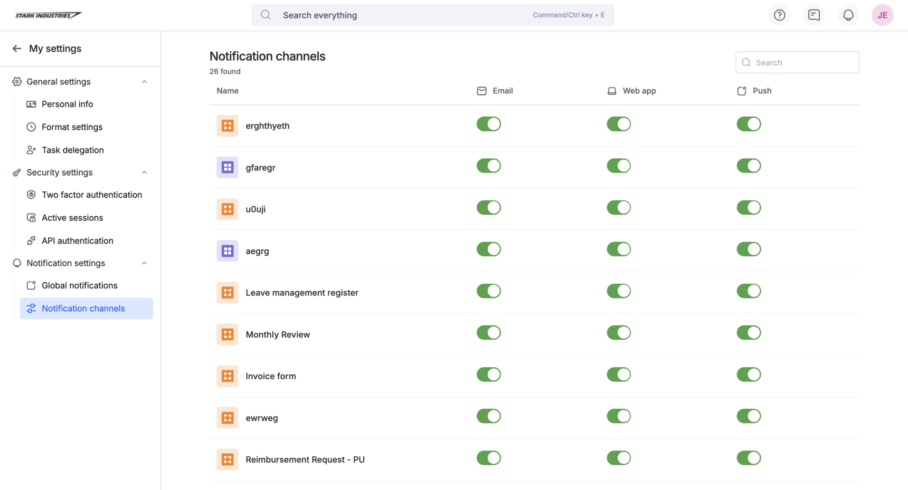Disable Email toggle for erghthyeth

[x=488, y=124]
